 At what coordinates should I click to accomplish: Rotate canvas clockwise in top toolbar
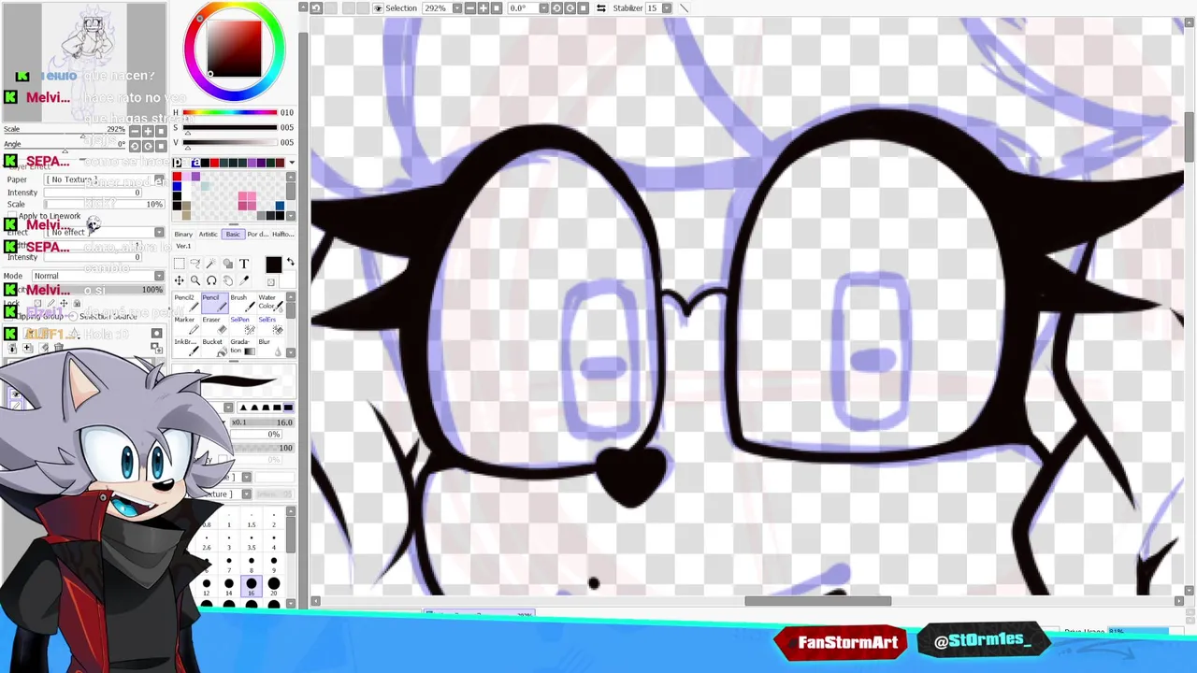coord(570,7)
